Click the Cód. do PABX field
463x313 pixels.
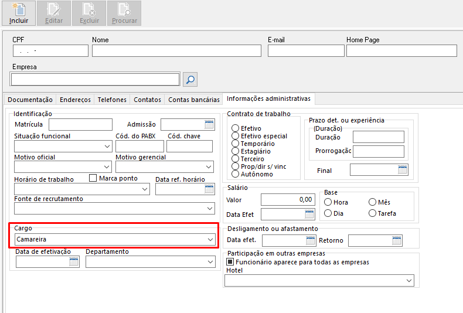[139, 147]
